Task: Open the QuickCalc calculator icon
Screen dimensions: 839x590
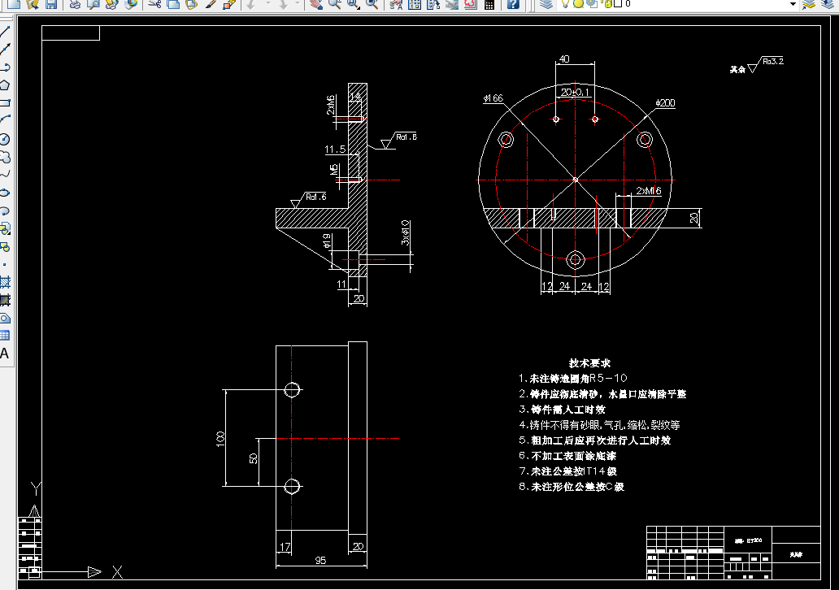Action: point(489,4)
